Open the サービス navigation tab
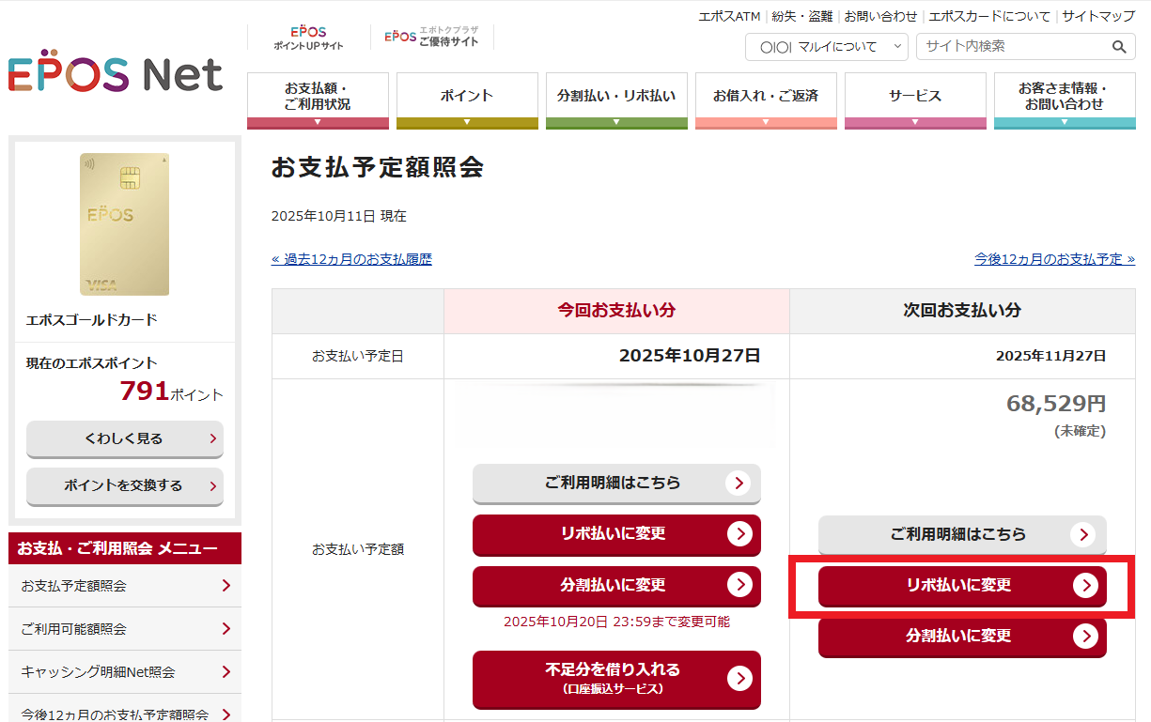Image resolution: width=1151 pixels, height=722 pixels. (915, 100)
